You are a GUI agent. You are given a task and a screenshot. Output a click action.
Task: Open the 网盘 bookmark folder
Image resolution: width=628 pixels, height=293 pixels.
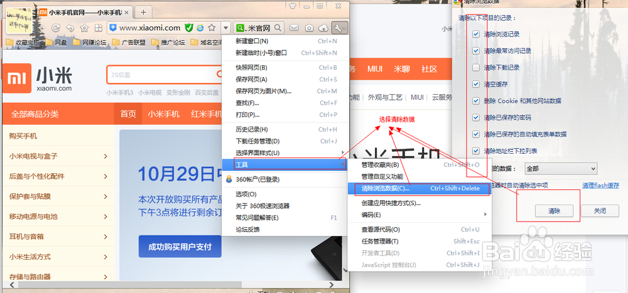click(56, 42)
